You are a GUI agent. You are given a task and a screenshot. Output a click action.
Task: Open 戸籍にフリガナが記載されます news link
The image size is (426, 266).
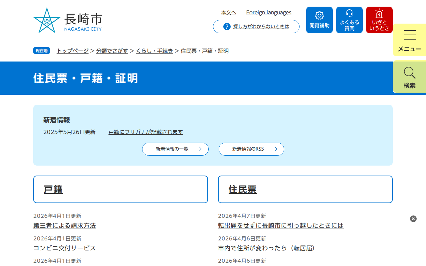[146, 132]
